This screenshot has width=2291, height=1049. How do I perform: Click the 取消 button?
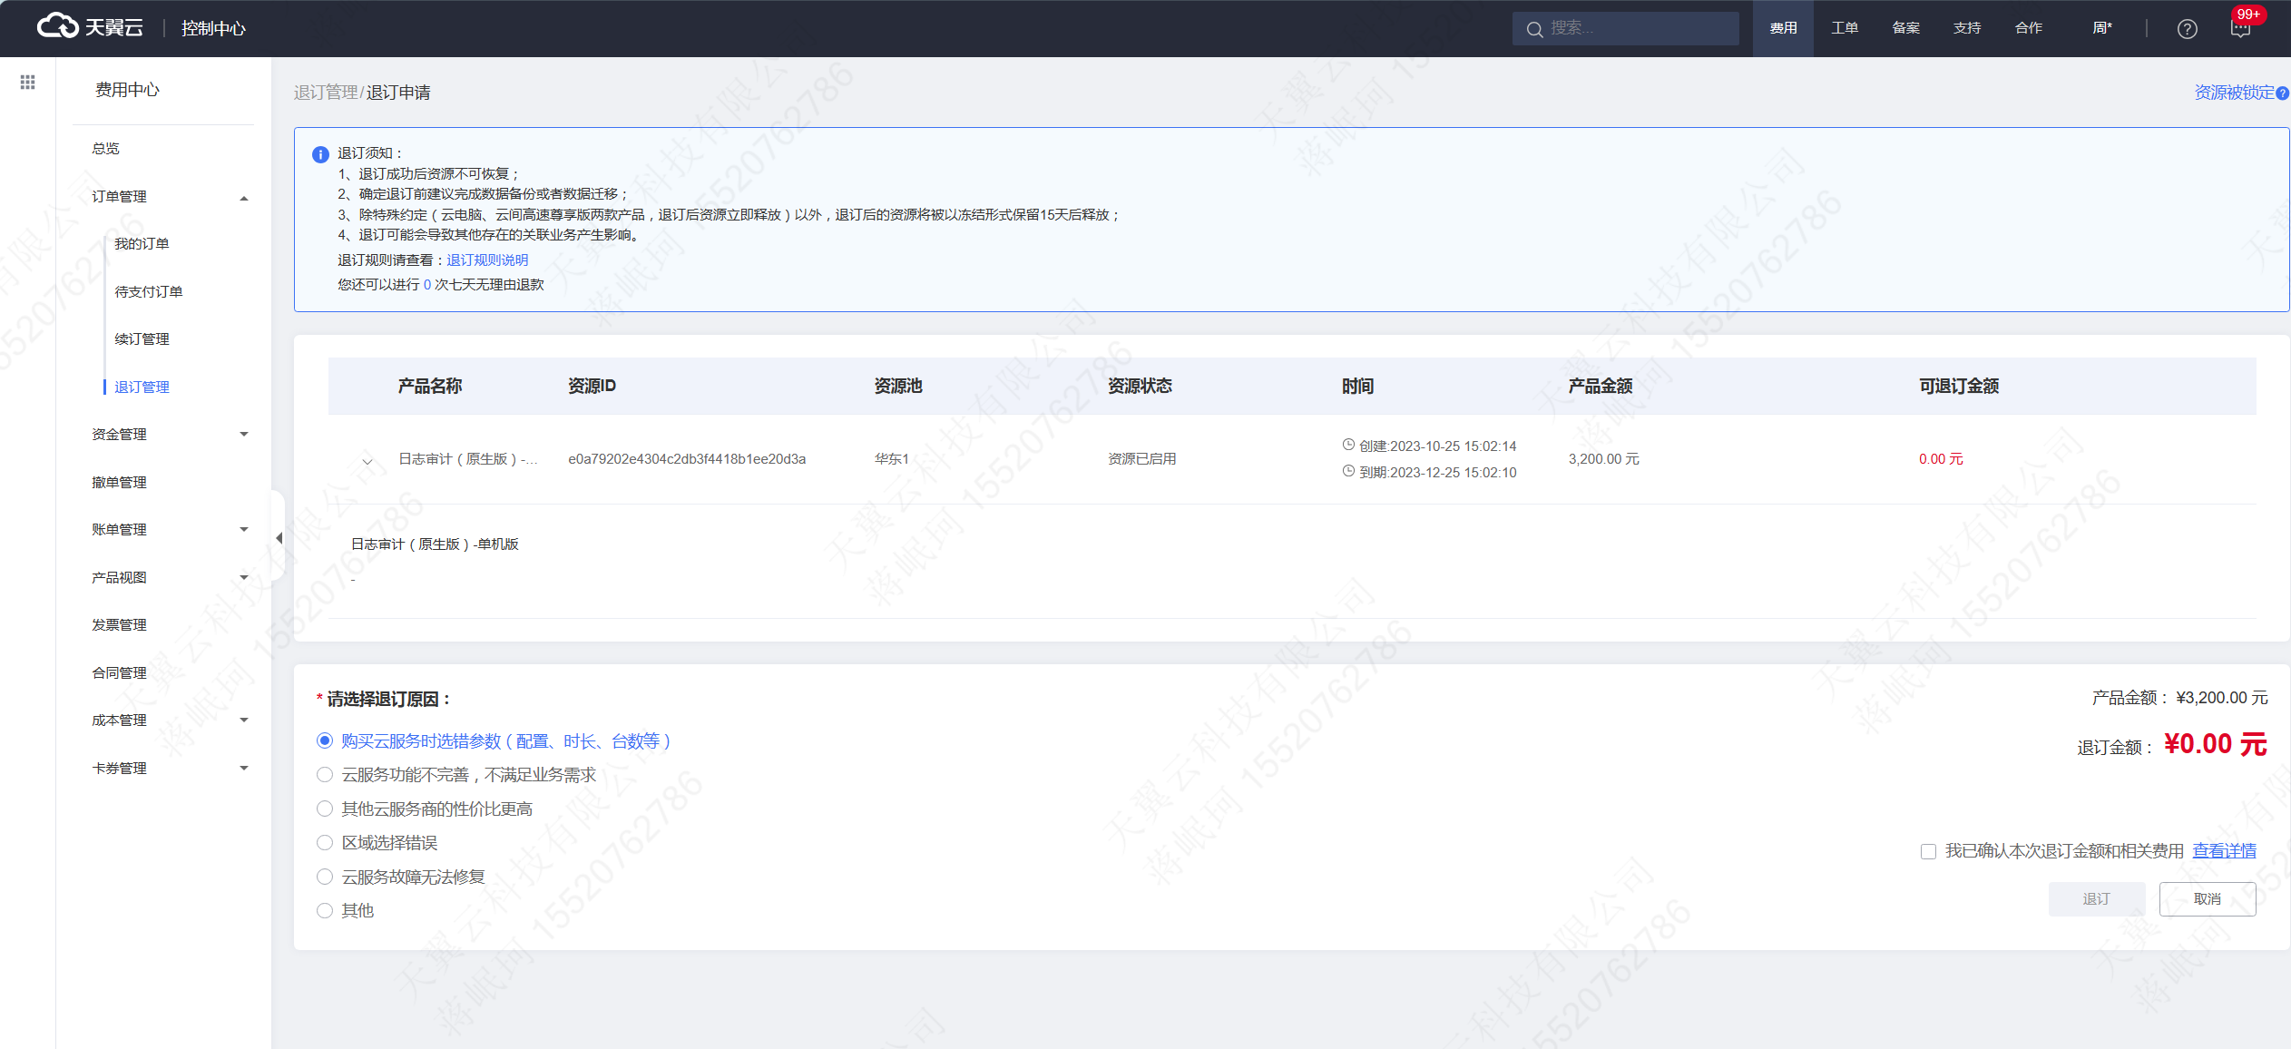(x=2208, y=898)
